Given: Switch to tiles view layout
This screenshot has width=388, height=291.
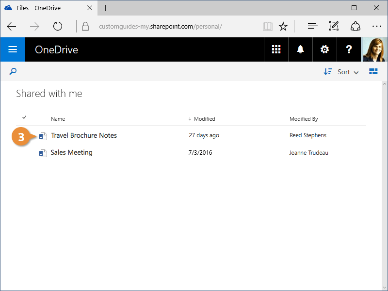Looking at the screenshot, I should click(373, 72).
